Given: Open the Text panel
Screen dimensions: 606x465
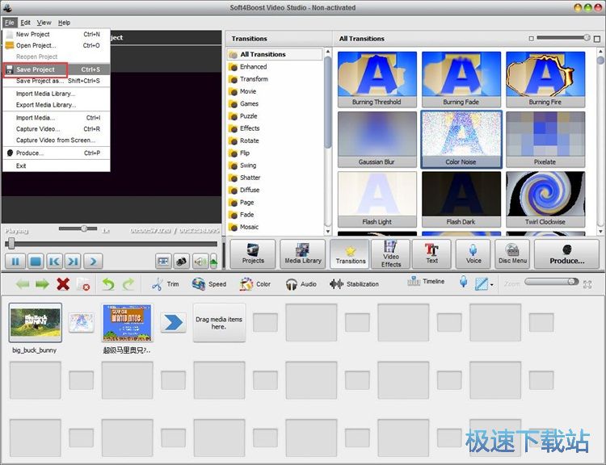Looking at the screenshot, I should [431, 253].
